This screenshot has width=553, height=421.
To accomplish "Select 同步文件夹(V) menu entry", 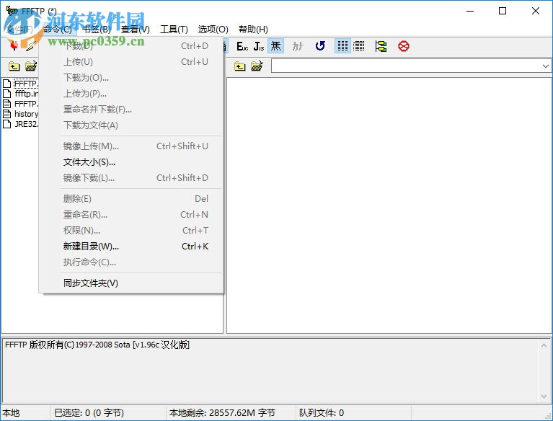I will tap(131, 283).
